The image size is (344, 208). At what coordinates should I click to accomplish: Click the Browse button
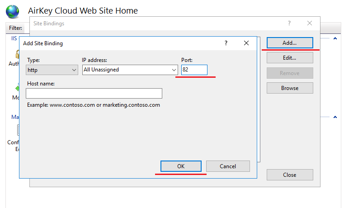[x=289, y=88]
